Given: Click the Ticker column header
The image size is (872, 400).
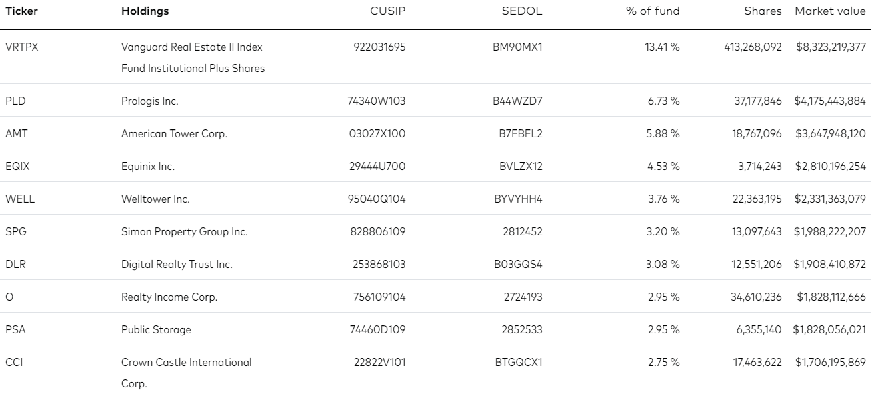Looking at the screenshot, I should [21, 11].
